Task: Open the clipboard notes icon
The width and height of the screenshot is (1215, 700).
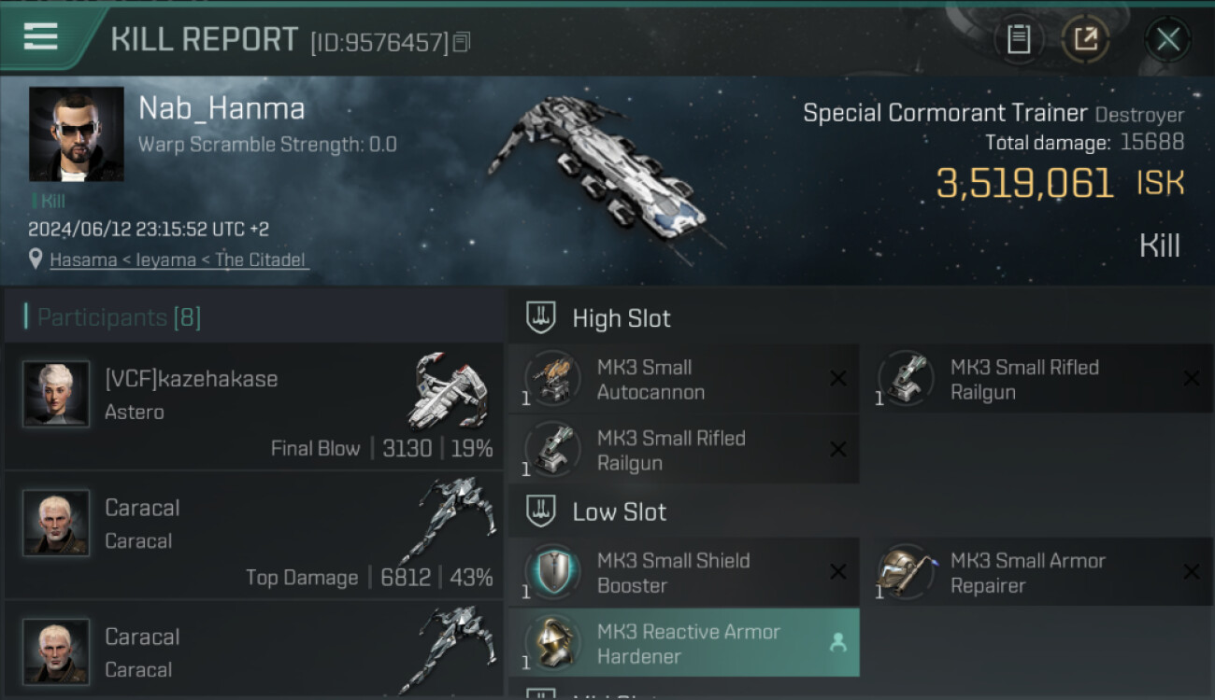Action: coord(1018,39)
